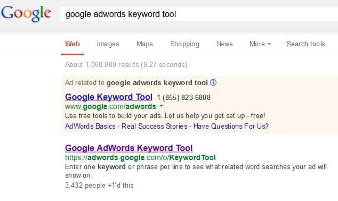Open the Shopping tab
Screen dimensions: 338x201
point(185,44)
